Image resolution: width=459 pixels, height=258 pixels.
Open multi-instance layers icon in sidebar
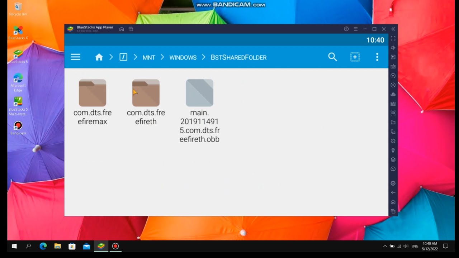click(x=393, y=159)
